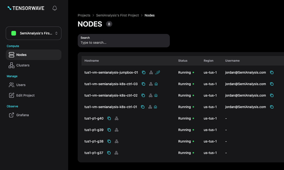Click cluster icon for tus1-p1-g40
284x170 pixels.
point(117,118)
